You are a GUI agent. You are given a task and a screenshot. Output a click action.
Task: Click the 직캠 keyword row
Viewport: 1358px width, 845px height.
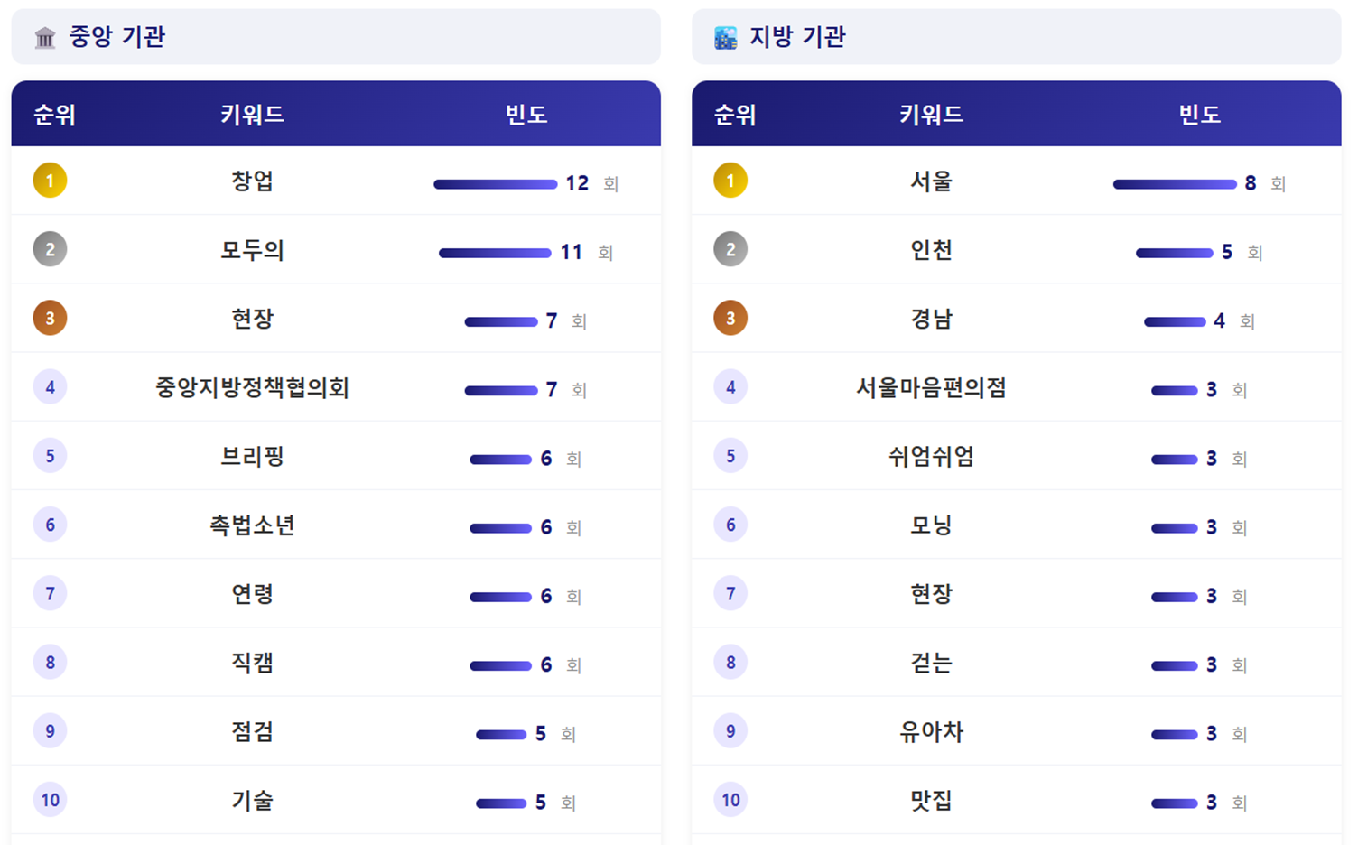252,663
